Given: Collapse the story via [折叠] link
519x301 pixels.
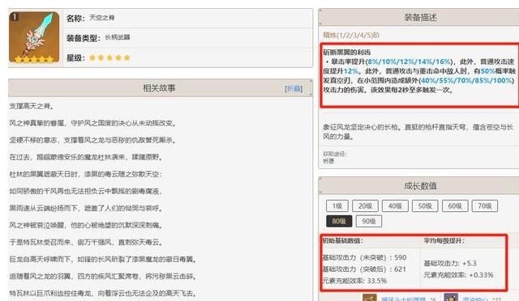Looking at the screenshot, I should coord(294,88).
